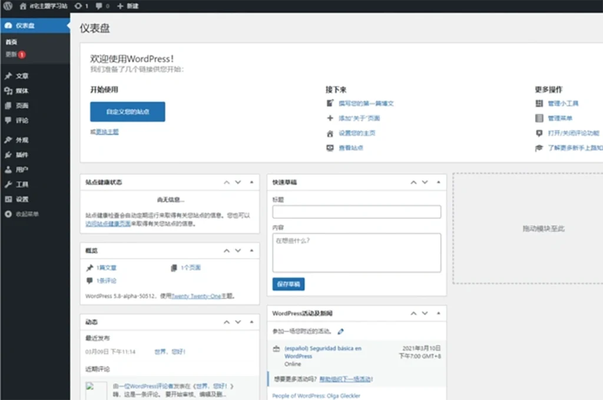603x400 pixels.
Task: Move the 站点健康状态 widget up
Action: [227, 182]
